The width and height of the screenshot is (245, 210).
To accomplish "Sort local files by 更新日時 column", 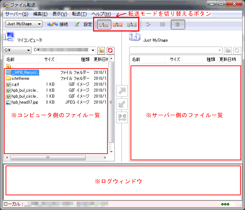I will pyautogui.click(x=100, y=59).
